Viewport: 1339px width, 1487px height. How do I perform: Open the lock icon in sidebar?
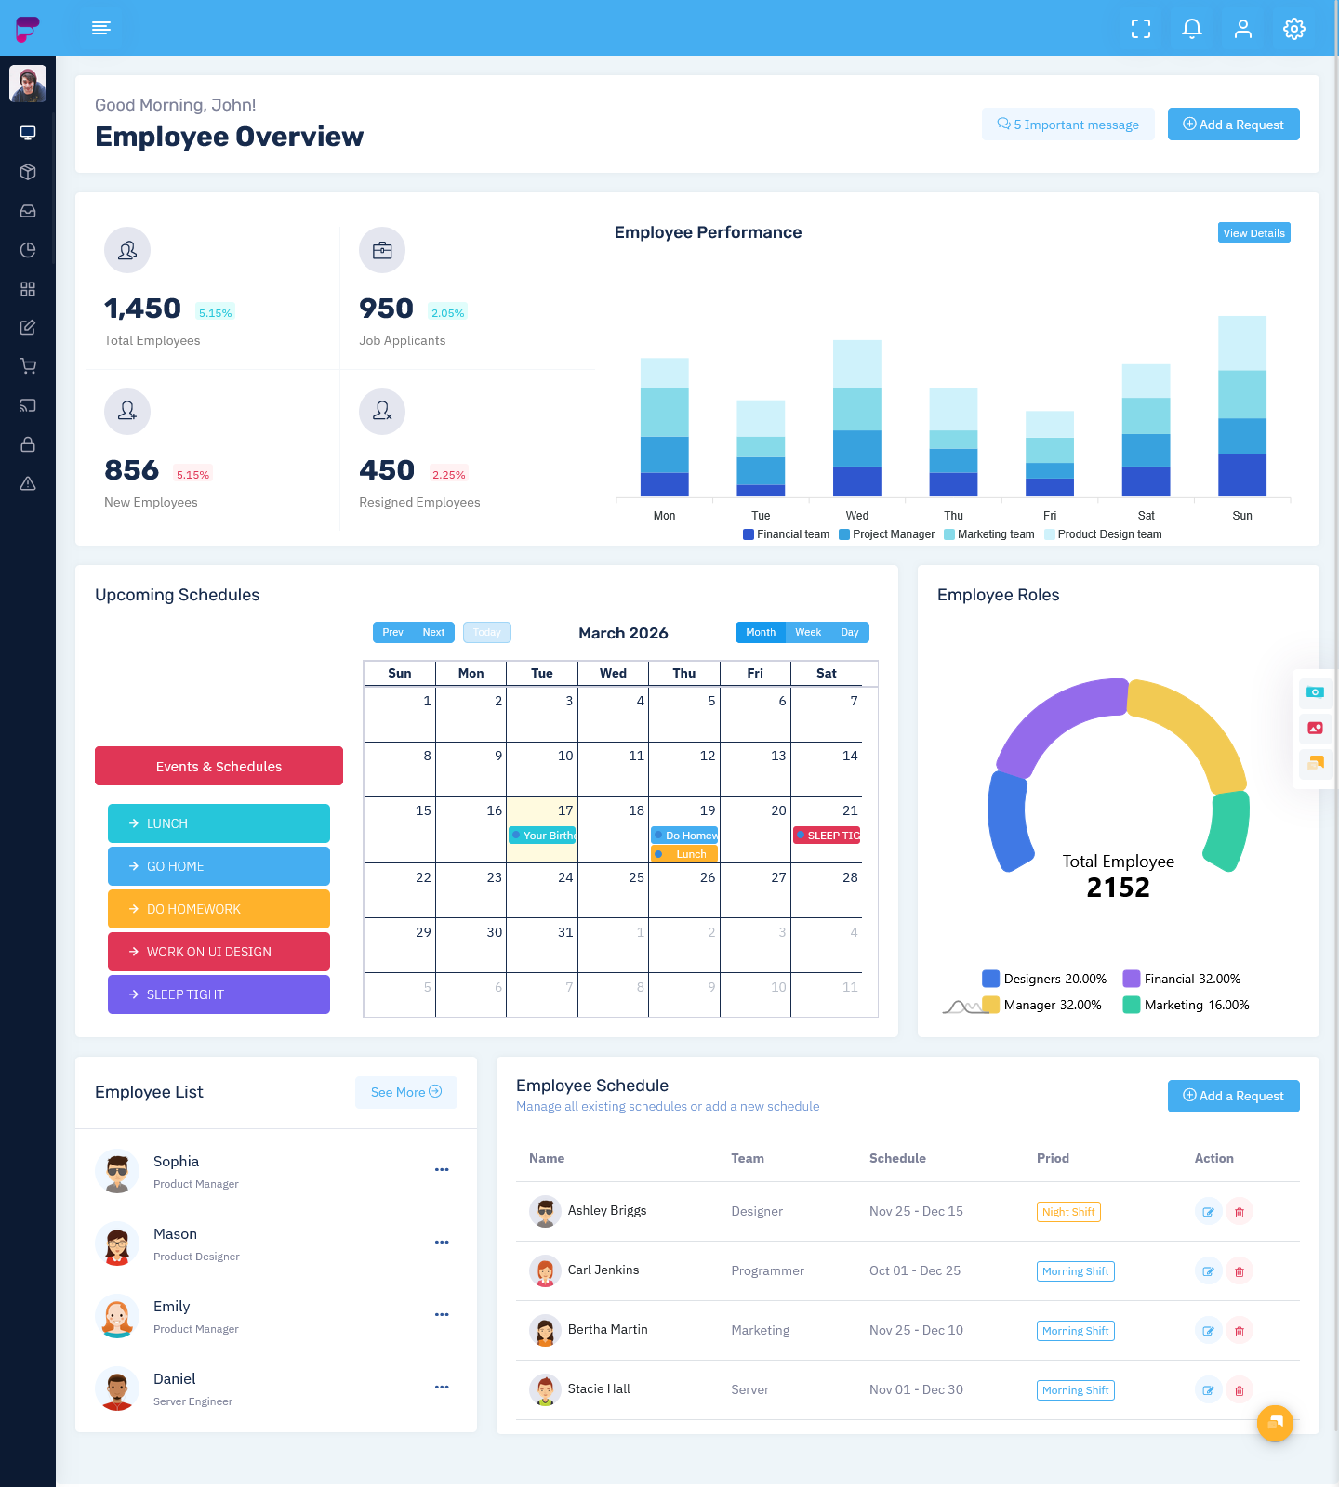[x=28, y=444]
